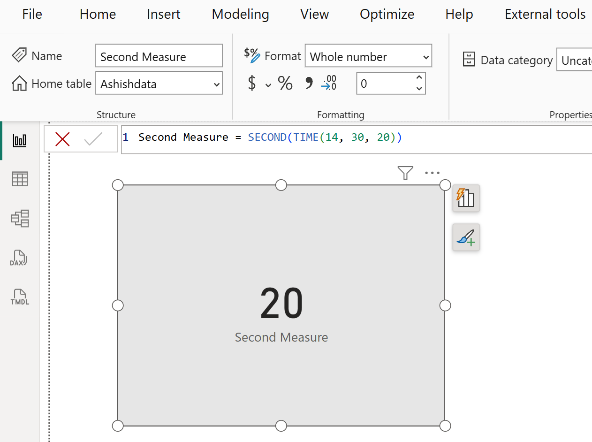
Task: Expand the currency symbol dropdown
Action: [x=268, y=84]
